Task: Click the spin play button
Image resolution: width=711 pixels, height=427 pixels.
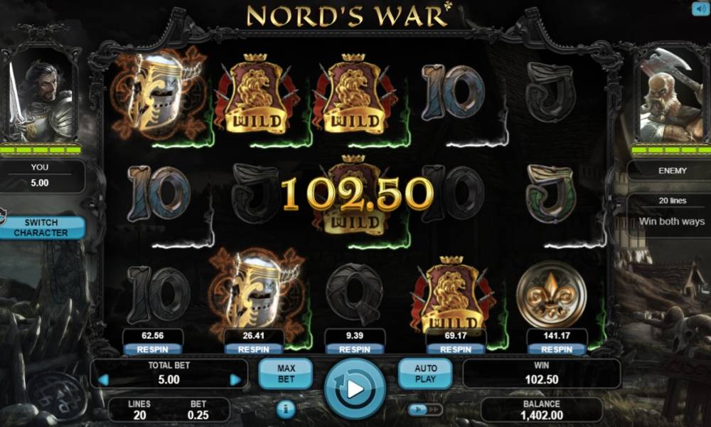Action: pos(355,388)
